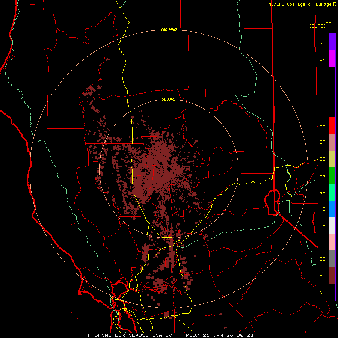Screen dimensions: 338x338
Task: Click the HHC product label
Action: pyautogui.click(x=330, y=23)
